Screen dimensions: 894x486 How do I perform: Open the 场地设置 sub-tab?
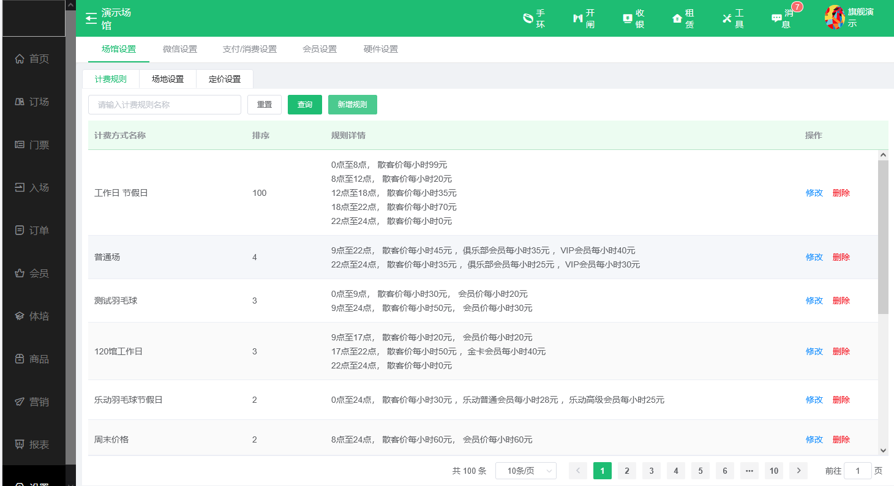tap(167, 78)
